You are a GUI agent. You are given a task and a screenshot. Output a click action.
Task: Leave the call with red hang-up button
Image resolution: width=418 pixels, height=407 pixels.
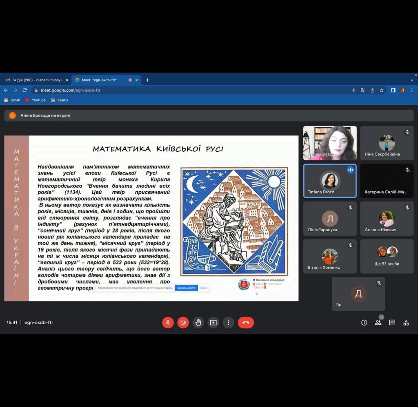246,323
